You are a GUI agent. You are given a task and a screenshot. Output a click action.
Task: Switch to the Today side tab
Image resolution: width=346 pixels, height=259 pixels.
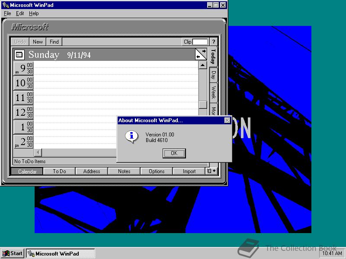[213, 57]
